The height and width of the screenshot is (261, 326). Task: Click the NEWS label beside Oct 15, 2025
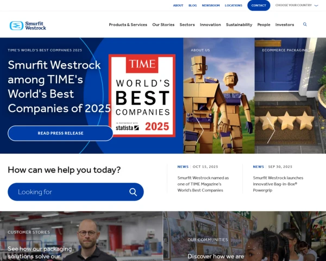pos(183,167)
